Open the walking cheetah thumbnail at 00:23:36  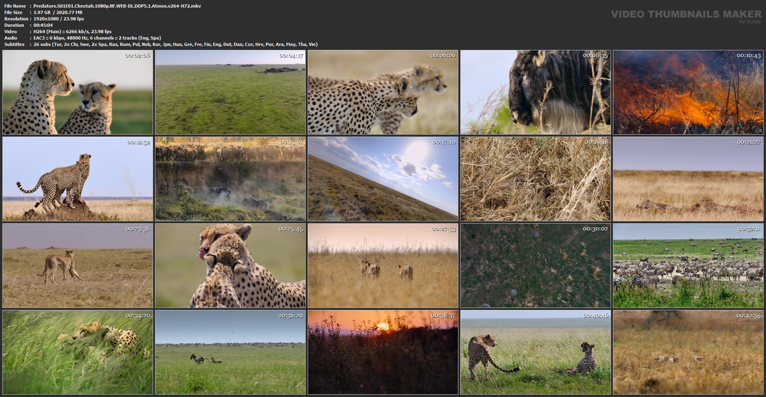[x=78, y=266]
